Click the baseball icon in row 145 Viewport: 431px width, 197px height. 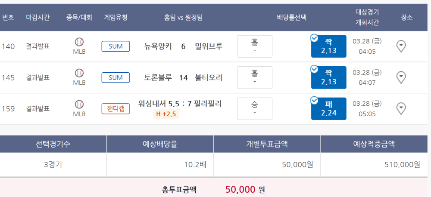coord(79,73)
